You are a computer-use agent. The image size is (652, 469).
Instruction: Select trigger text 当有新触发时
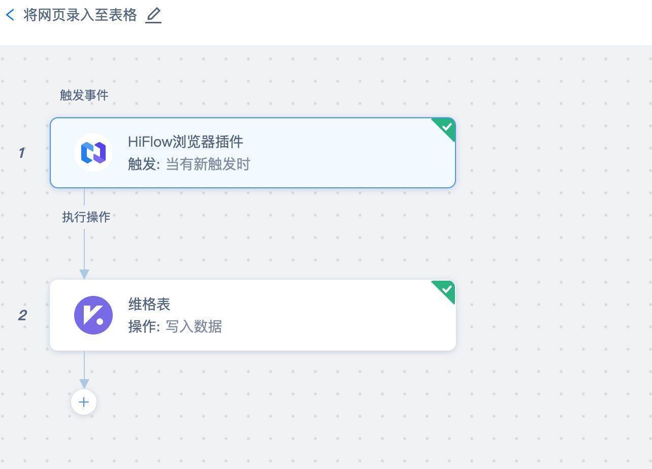[x=208, y=164]
